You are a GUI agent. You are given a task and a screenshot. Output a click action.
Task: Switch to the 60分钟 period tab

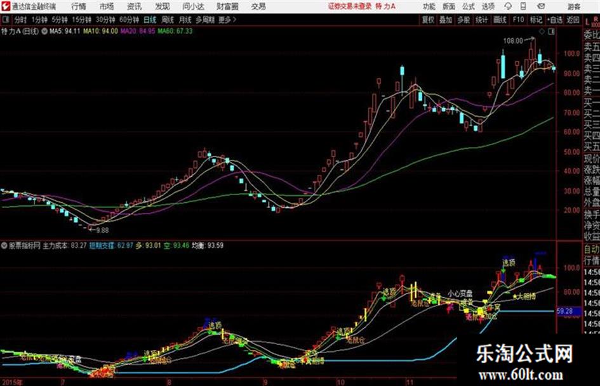point(129,20)
